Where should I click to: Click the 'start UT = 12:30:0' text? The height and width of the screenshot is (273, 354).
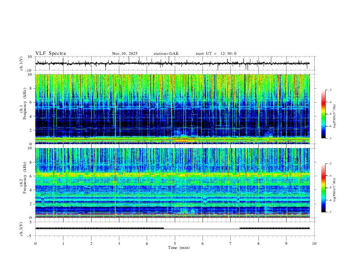[x=216, y=54]
